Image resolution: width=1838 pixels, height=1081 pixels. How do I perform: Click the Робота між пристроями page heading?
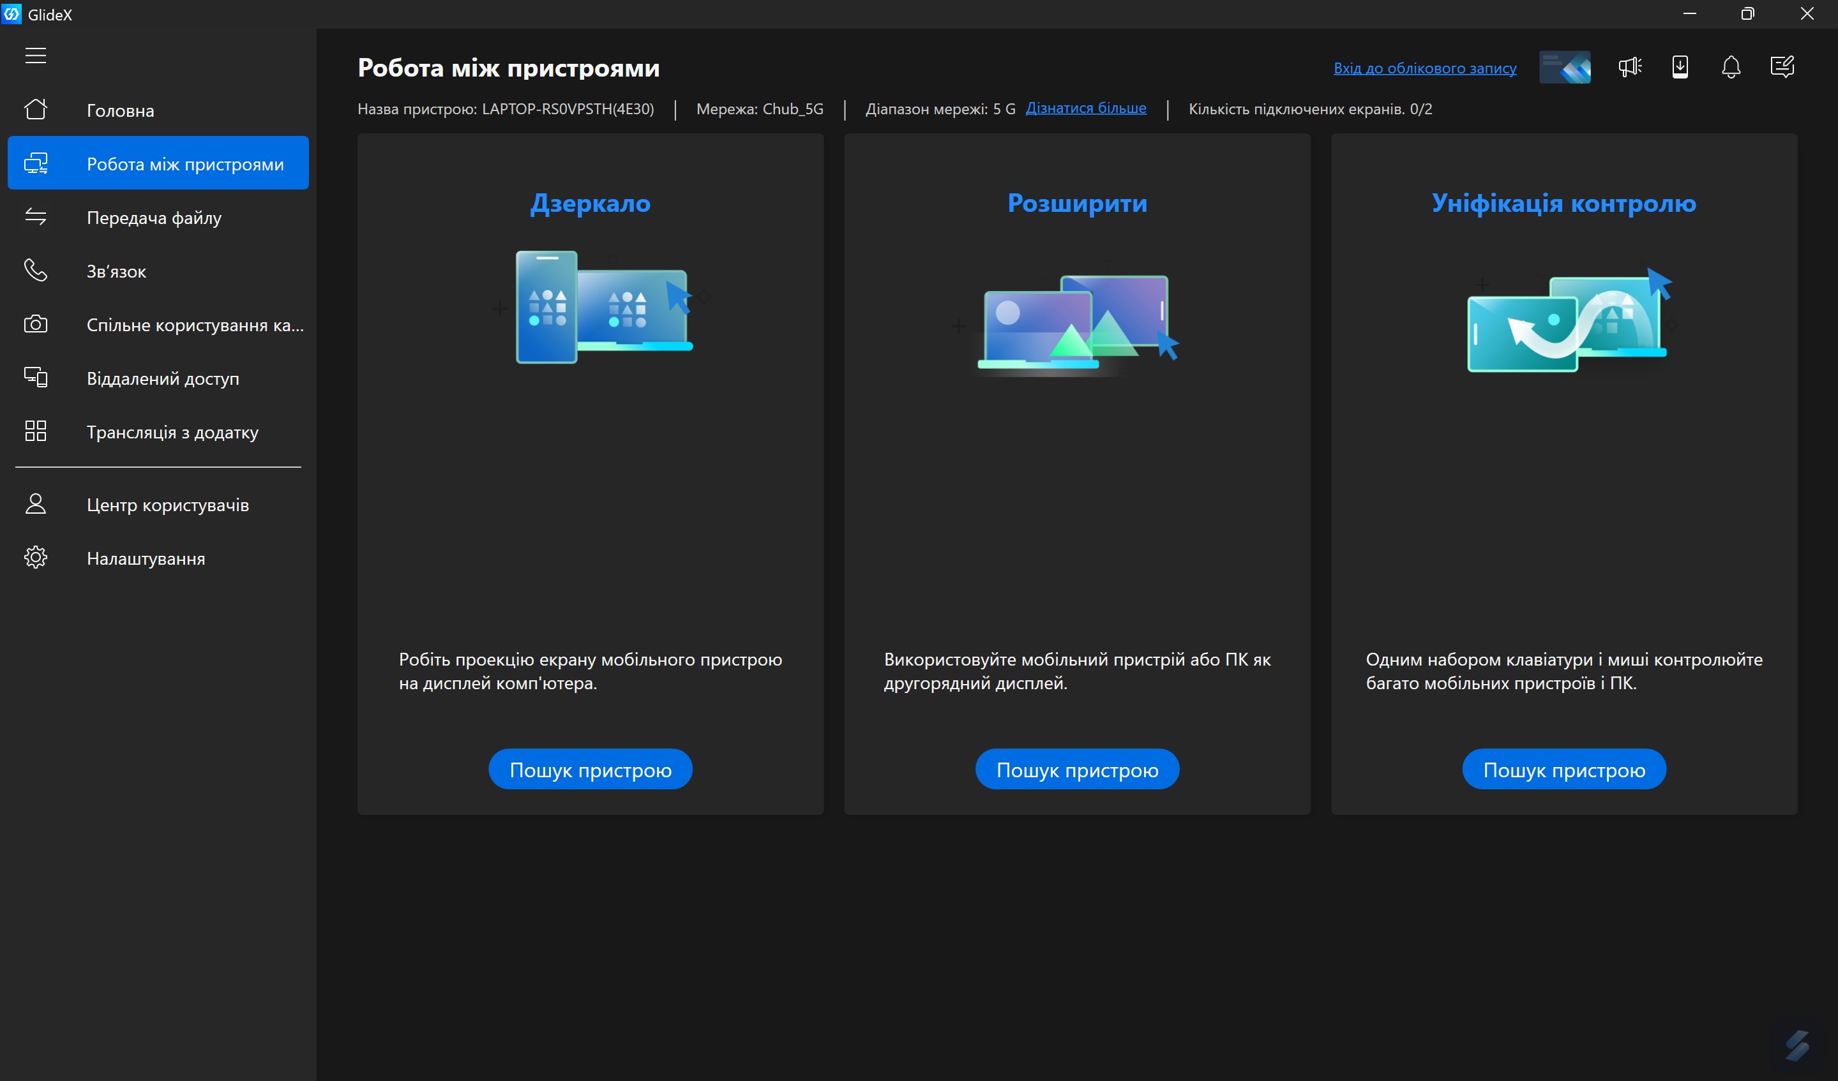coord(508,68)
